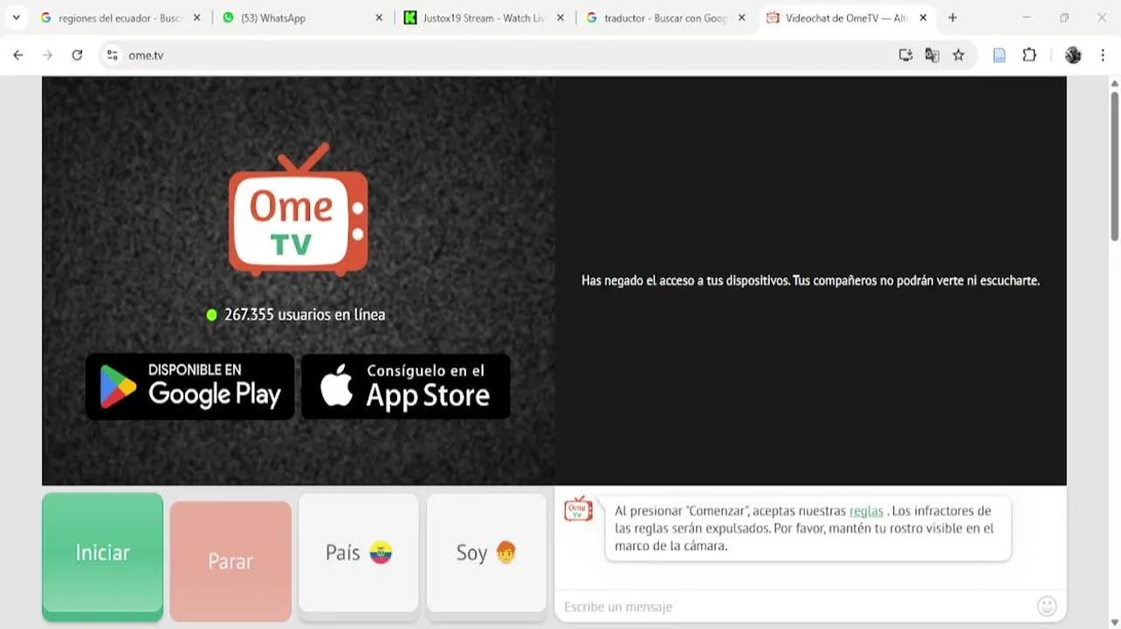Open the Google Translate page icon
Viewport: 1121px width, 629px height.
coord(932,55)
